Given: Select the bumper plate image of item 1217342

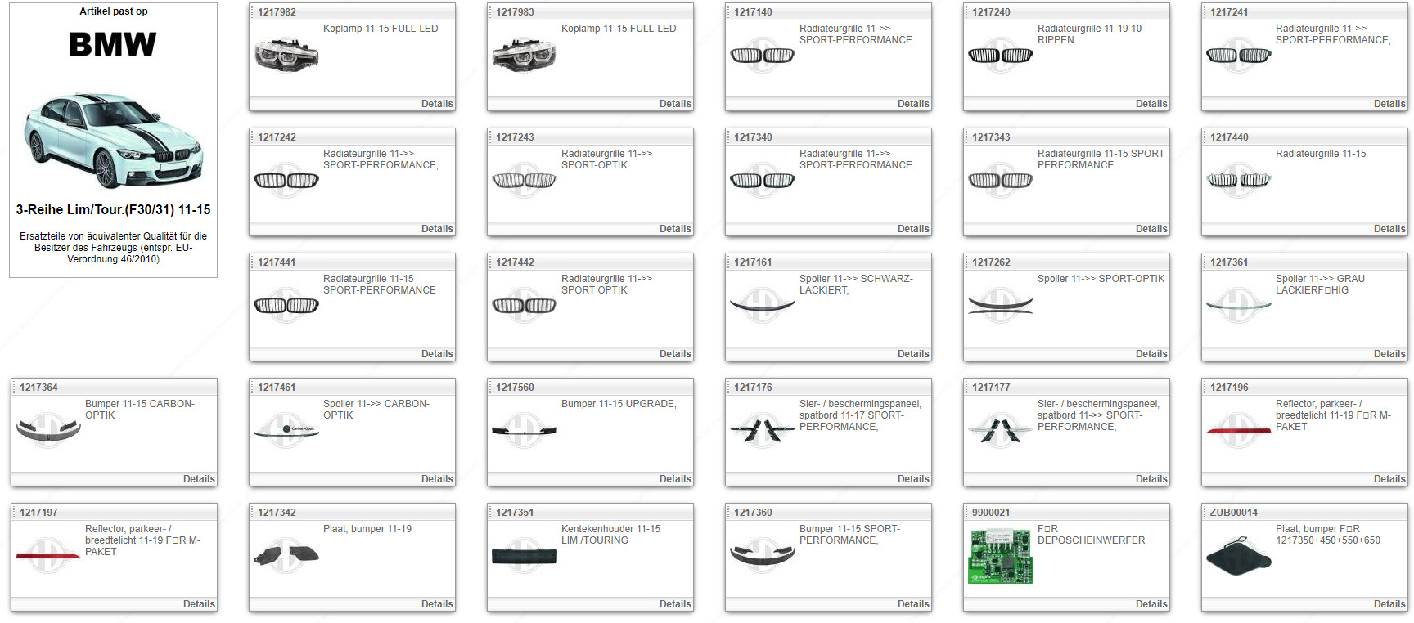Looking at the screenshot, I should click(286, 556).
